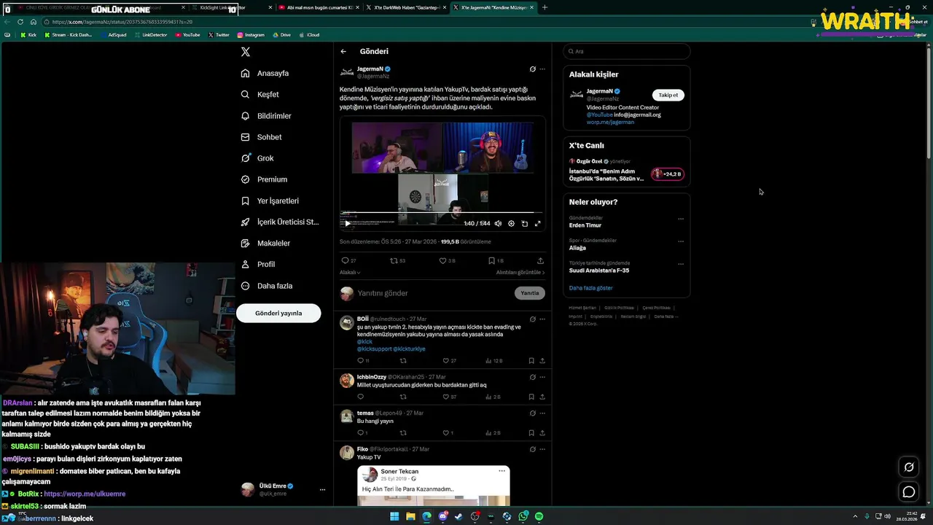The image size is (933, 525).
Task: Click the @kickturkiye mention link
Action: click(409, 349)
